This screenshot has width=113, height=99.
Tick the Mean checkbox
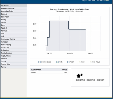pyautogui.click(x=68, y=62)
